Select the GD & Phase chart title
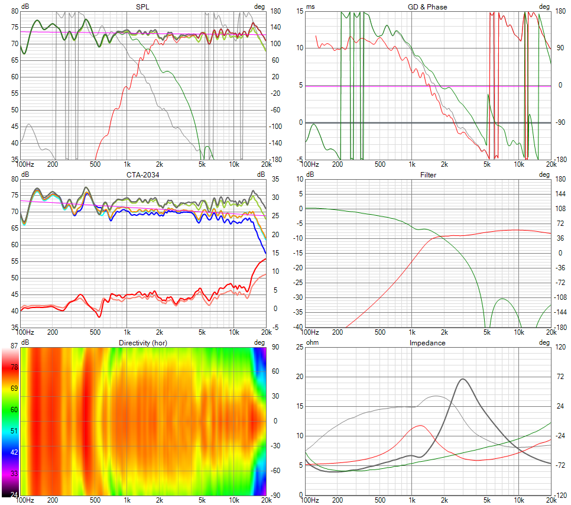The height and width of the screenshot is (505, 571). coord(428,7)
